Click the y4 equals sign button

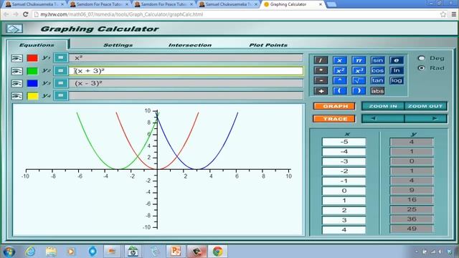pyautogui.click(x=61, y=95)
